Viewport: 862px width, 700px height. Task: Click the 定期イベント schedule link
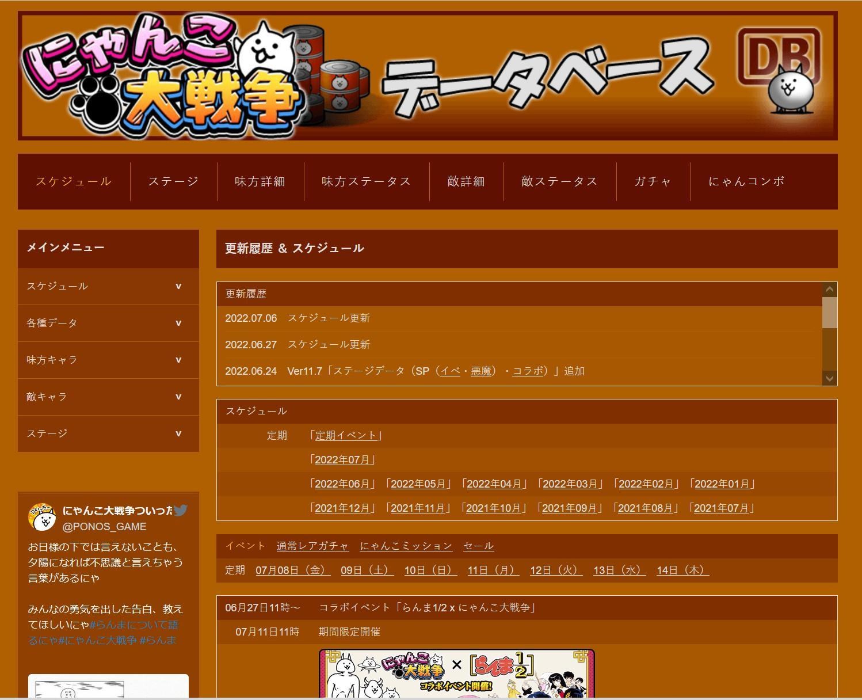pyautogui.click(x=346, y=436)
